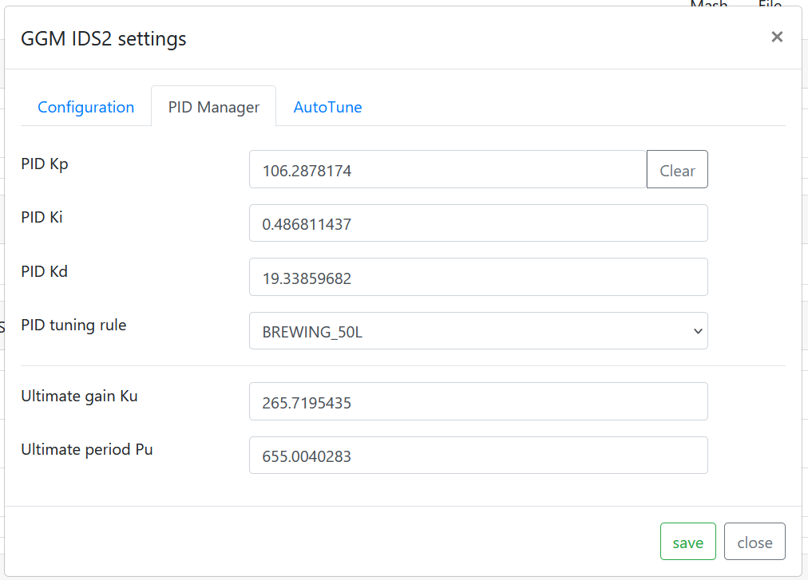This screenshot has width=808, height=580.
Task: Click the "PID Kd" label text
Action: tap(45, 271)
